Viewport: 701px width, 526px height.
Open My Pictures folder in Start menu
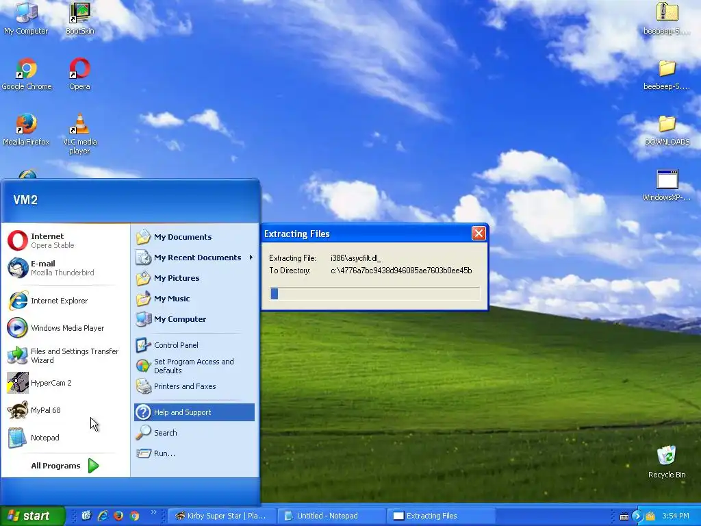coord(194,278)
